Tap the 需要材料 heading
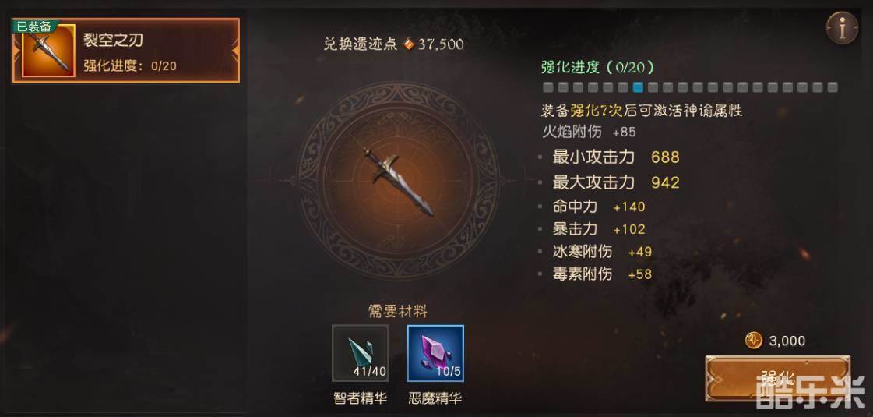Viewport: 873px width, 417px height. (x=397, y=311)
